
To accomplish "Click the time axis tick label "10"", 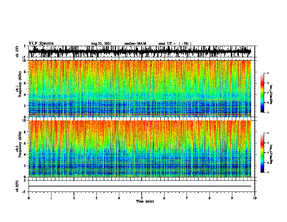I will [255, 198].
